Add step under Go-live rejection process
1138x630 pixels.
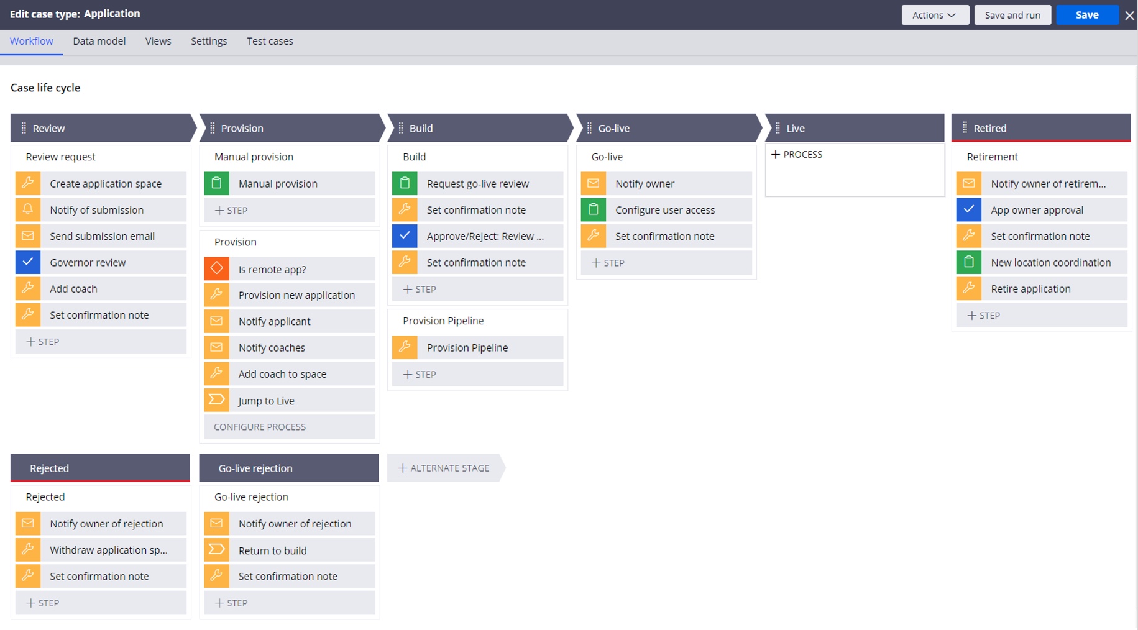tap(290, 603)
